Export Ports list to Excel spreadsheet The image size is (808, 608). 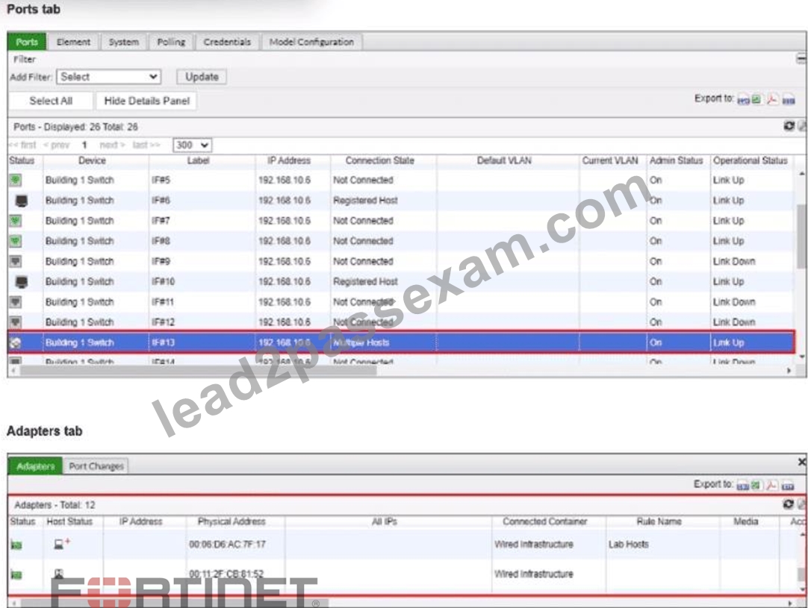[x=756, y=99]
